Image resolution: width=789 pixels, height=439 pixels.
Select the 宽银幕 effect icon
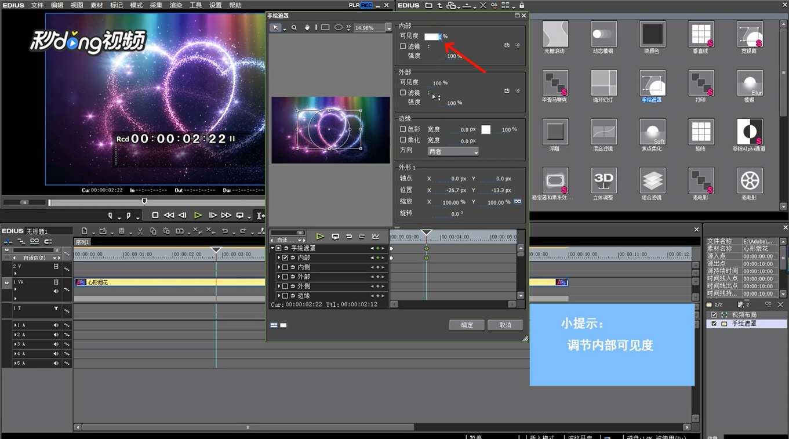click(x=750, y=34)
